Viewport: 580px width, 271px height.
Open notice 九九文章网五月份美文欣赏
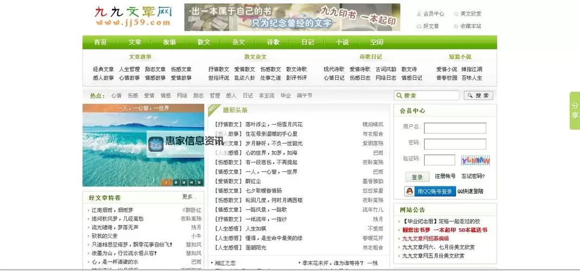[433, 255]
